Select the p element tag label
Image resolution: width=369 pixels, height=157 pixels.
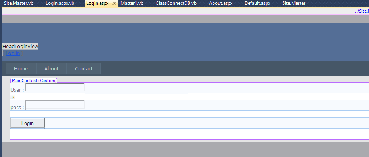(x=13, y=96)
